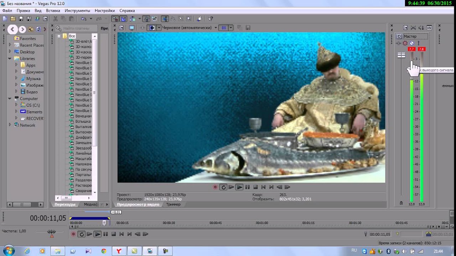456x256 pixels.
Task: Open a project with the folder icon
Action: pyautogui.click(x=13, y=18)
